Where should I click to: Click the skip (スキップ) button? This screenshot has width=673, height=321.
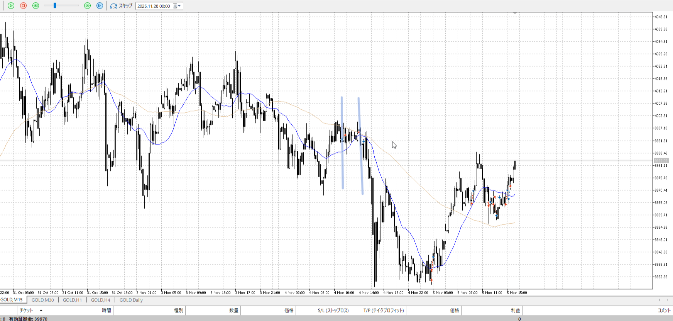[x=121, y=6]
